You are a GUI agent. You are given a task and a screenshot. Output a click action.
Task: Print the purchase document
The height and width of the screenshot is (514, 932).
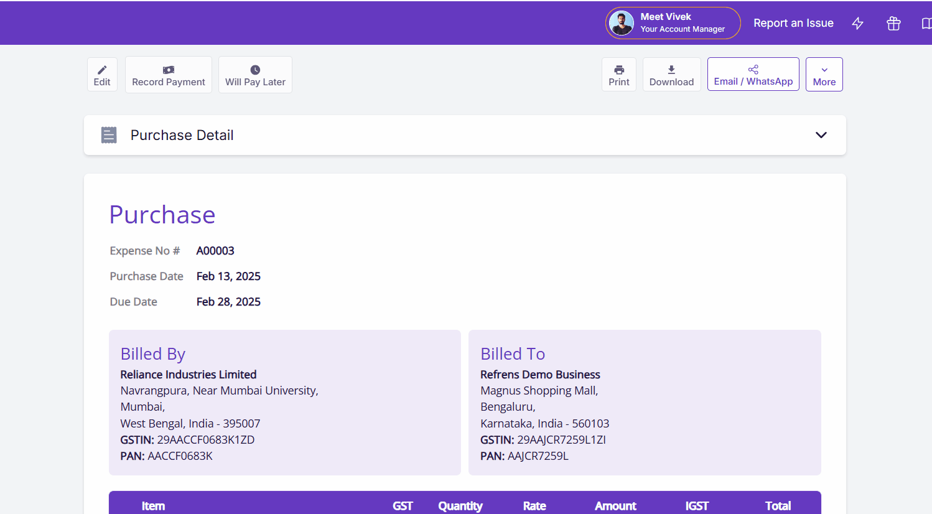pos(619,75)
